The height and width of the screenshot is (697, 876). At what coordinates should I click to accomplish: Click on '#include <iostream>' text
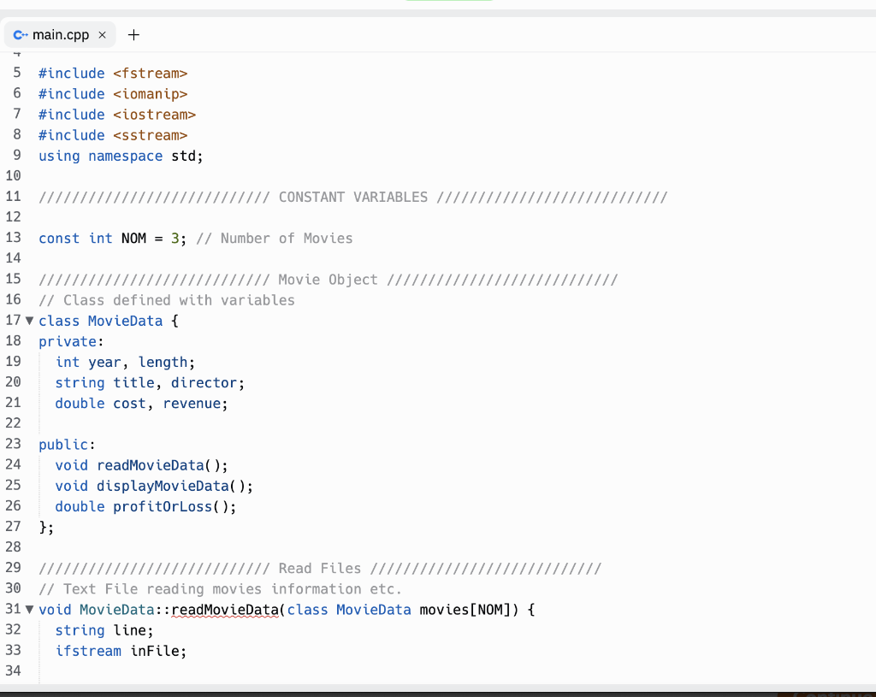[x=117, y=115]
